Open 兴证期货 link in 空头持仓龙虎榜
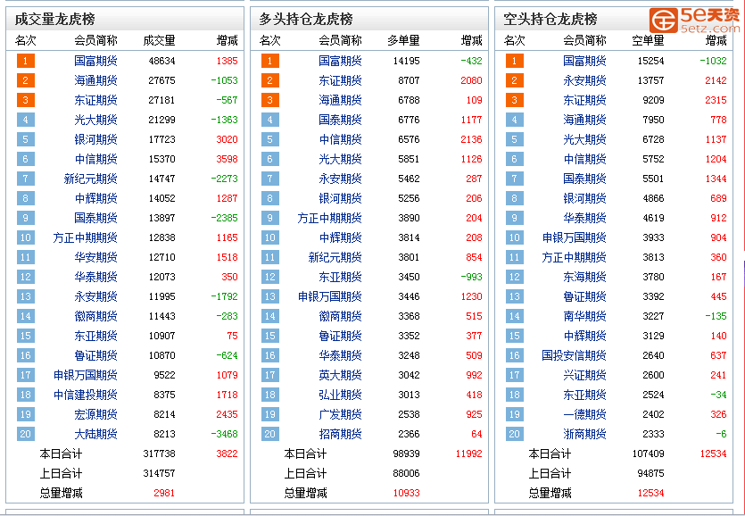Image resolution: width=745 pixels, height=516 pixels. point(585,375)
